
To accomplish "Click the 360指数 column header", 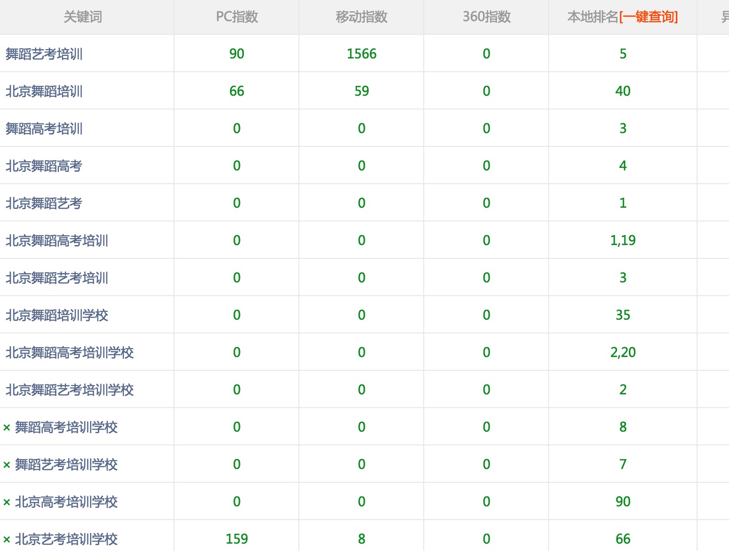I will (487, 17).
